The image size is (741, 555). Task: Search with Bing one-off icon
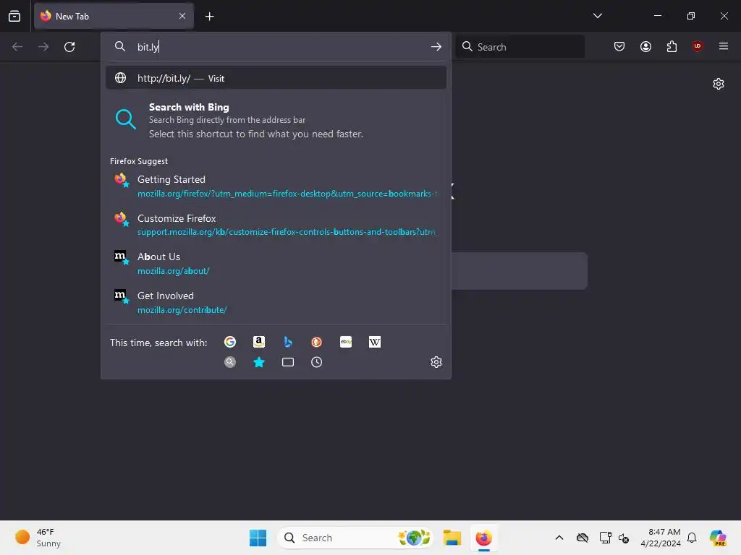pos(288,342)
